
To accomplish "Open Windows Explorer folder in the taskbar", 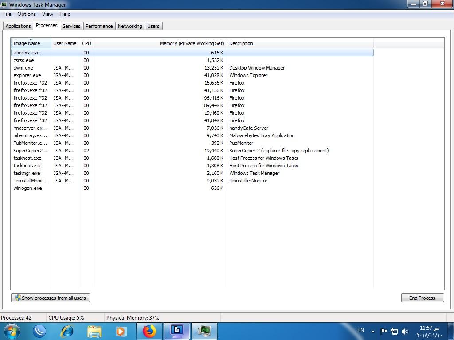I will click(94, 331).
